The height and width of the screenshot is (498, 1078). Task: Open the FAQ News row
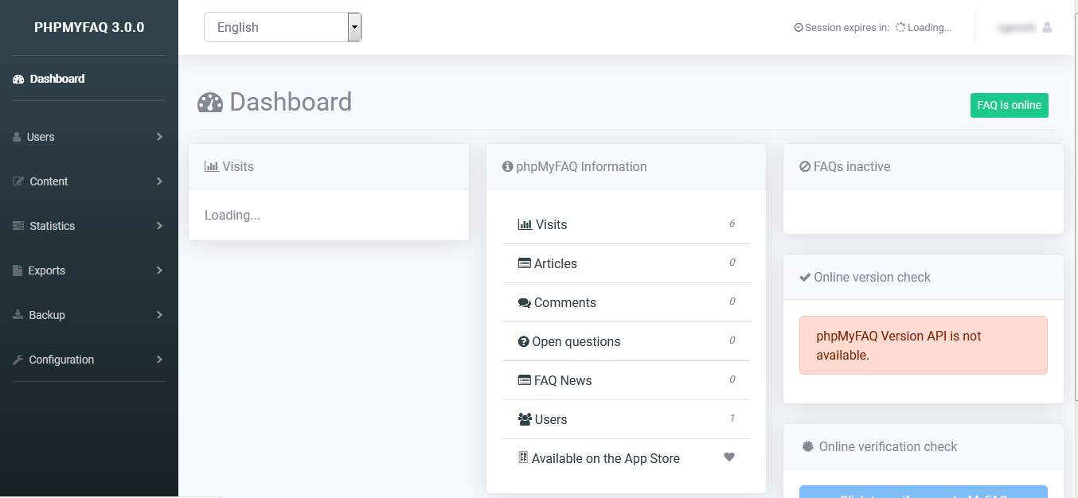click(626, 380)
